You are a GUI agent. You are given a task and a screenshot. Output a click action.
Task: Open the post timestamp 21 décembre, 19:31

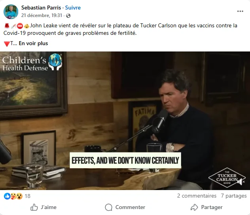(42, 15)
